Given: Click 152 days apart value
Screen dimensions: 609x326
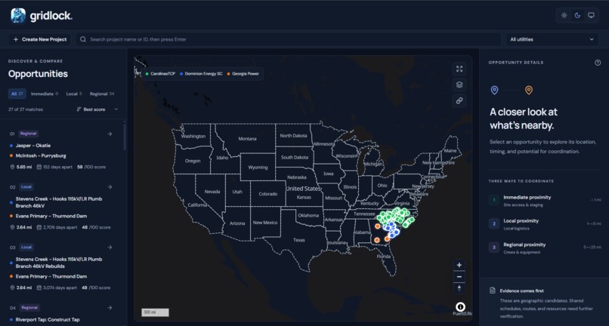Looking at the screenshot, I should click(57, 167).
